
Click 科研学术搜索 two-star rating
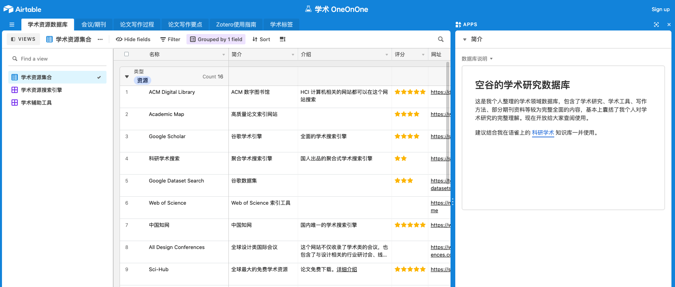coord(401,158)
